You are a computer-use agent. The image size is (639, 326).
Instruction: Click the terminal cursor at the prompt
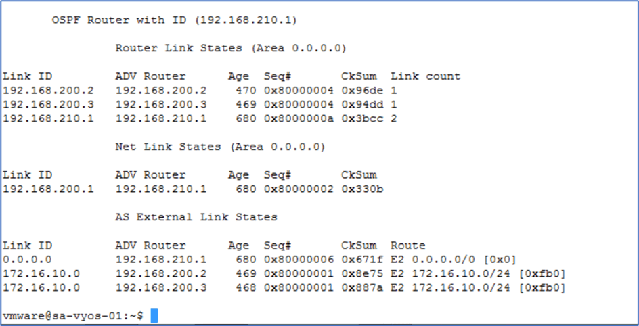(x=154, y=316)
